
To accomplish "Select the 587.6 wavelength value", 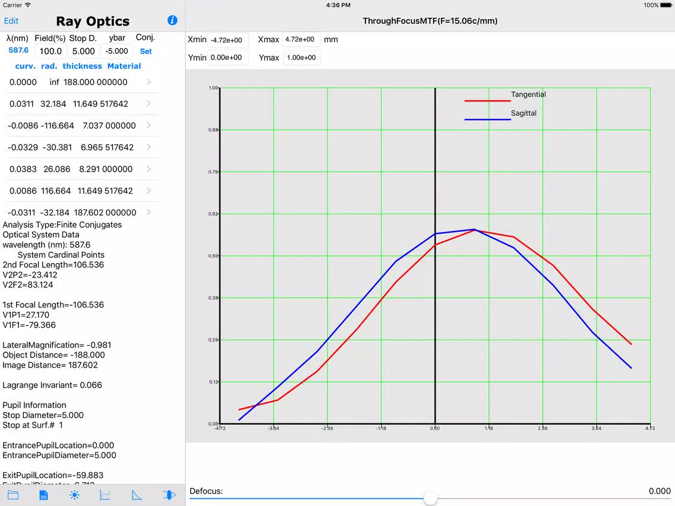I will point(18,50).
